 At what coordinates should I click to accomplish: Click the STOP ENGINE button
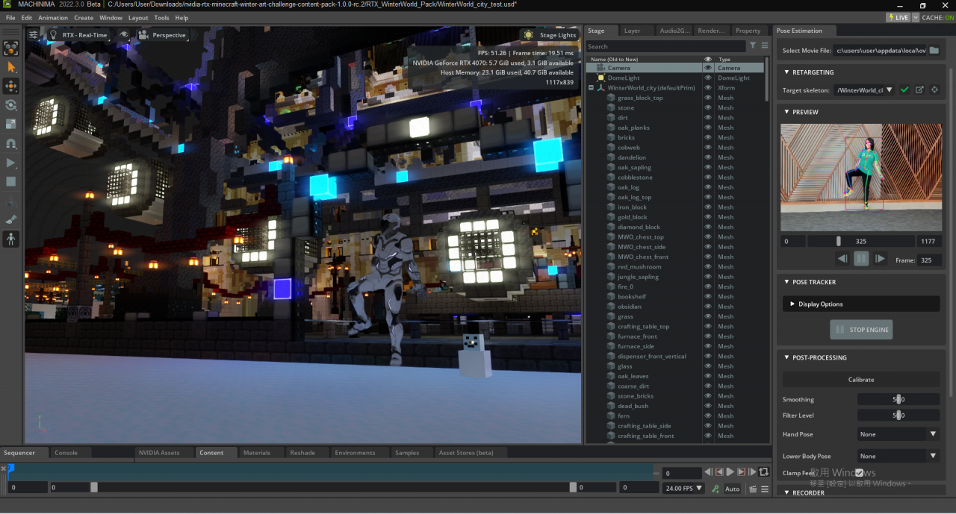tap(861, 330)
